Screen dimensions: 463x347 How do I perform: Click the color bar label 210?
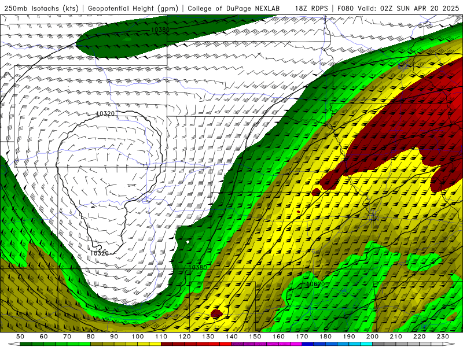coord(396,337)
